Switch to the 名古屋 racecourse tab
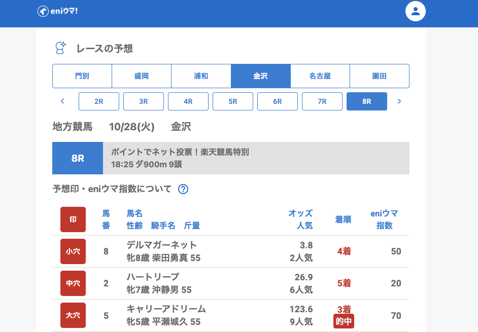 [320, 76]
